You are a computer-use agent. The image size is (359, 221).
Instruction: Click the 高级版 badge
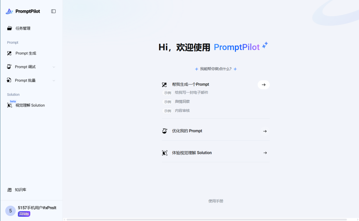coord(24,214)
